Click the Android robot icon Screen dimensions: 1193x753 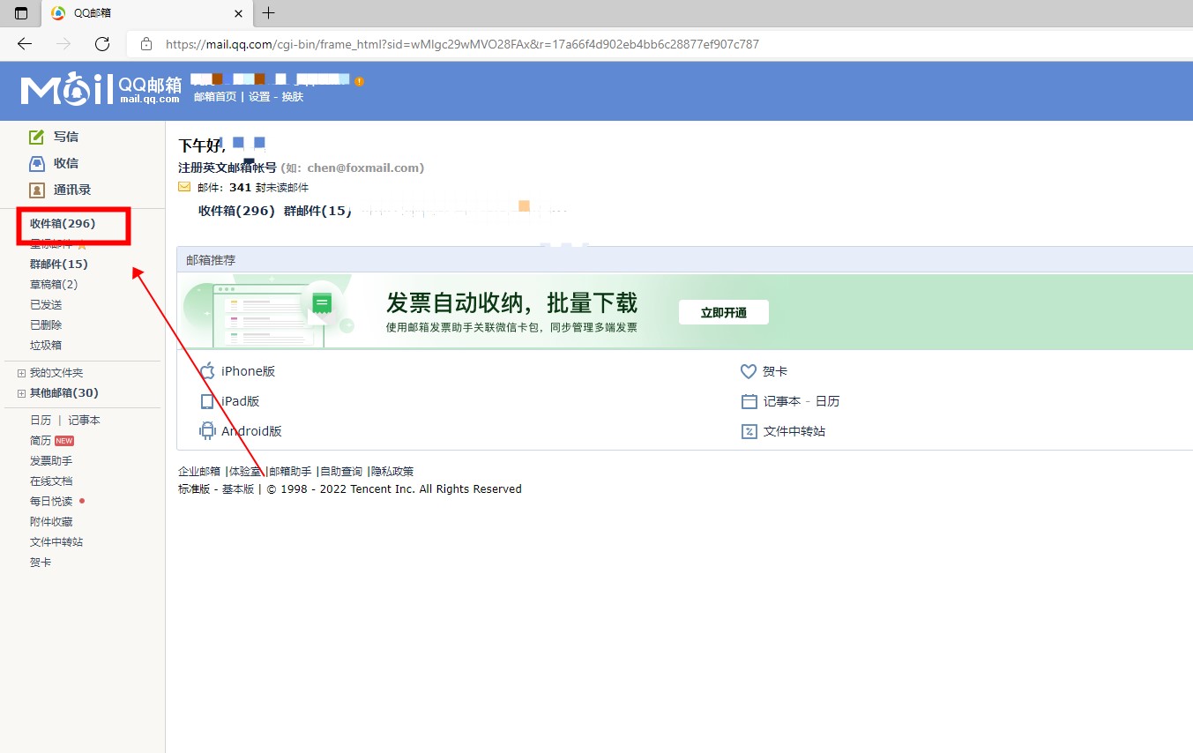point(207,431)
